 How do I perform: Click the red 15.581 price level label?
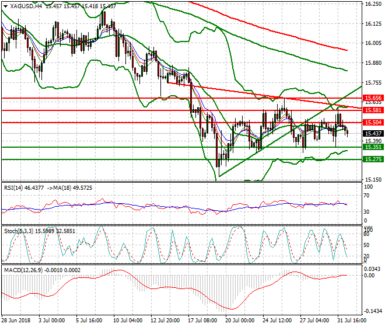(373, 110)
